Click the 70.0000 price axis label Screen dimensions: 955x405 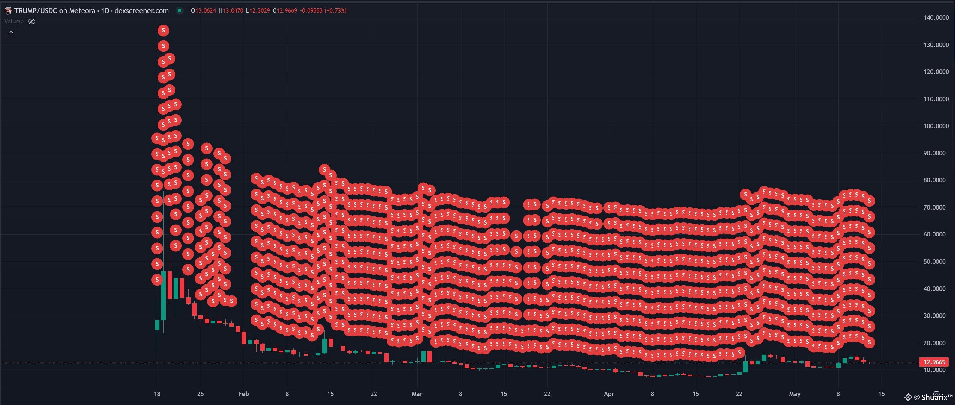935,207
